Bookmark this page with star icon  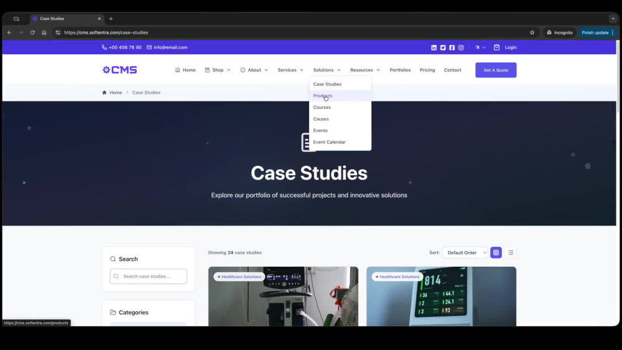[x=532, y=32]
